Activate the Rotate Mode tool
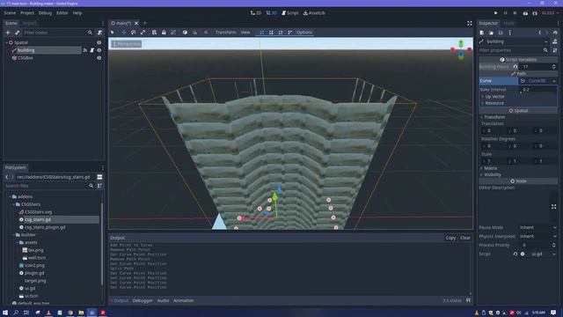Image resolution: width=563 pixels, height=317 pixels. click(x=133, y=33)
